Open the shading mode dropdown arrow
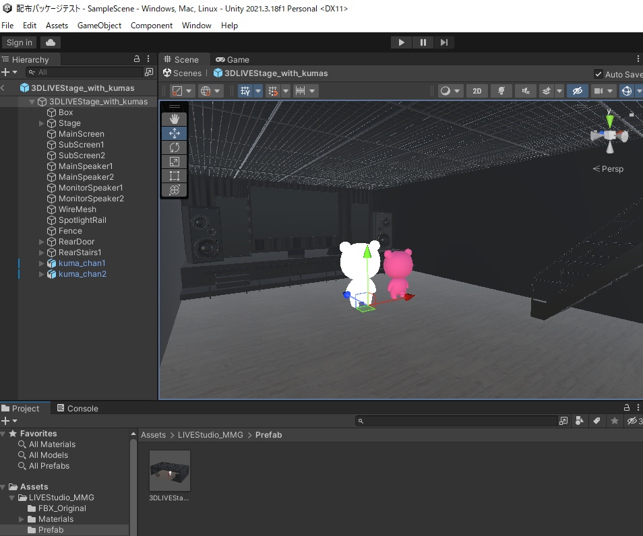The image size is (643, 536). [x=457, y=91]
